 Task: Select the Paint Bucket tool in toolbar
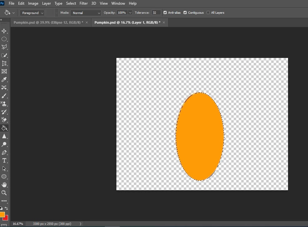point(4,128)
